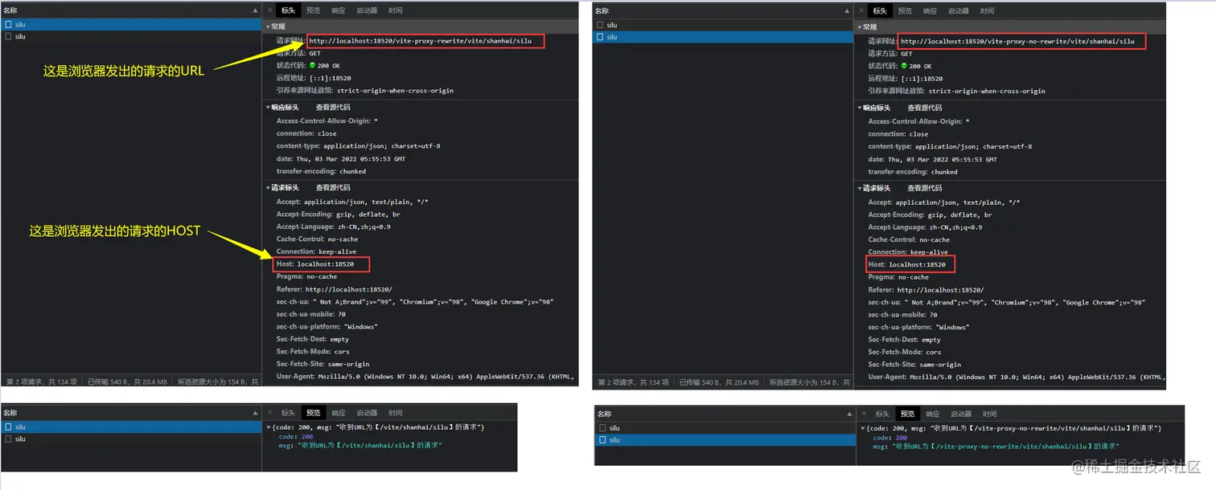This screenshot has height=490, width=1216.
Task: Switch to 标头 tab in /vite/shanhai/silu preview panel
Action: [x=288, y=413]
